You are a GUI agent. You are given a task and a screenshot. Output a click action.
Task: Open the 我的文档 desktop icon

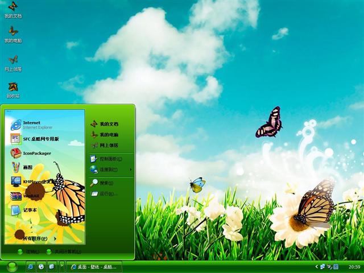[13, 10]
